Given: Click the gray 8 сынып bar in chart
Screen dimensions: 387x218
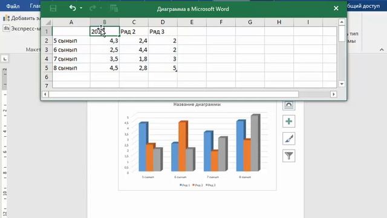Looking at the screenshot, I should pos(255,143).
